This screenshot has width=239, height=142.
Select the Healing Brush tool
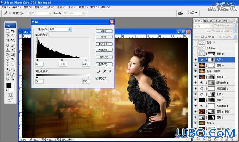pyautogui.click(x=8, y=45)
